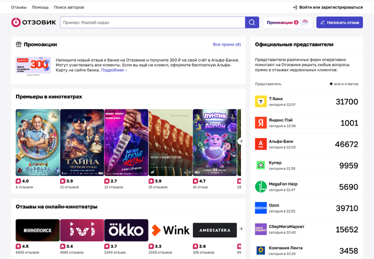This screenshot has width=374, height=259.
Task: Click the Альфа-Банк logo icon
Action: [260, 144]
